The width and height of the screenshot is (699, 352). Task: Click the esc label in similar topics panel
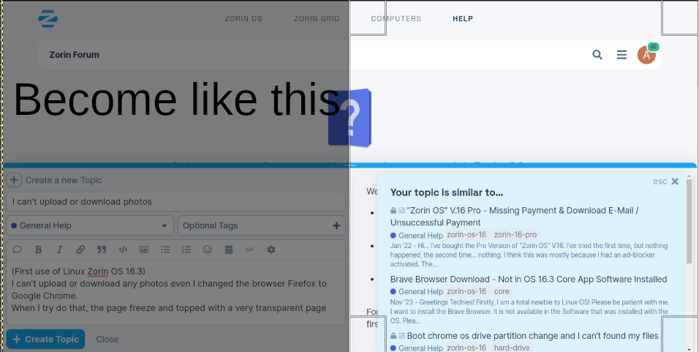[x=660, y=181]
